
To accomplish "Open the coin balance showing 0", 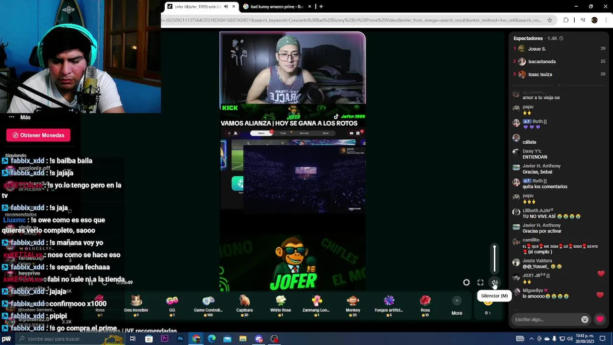I will 488,313.
